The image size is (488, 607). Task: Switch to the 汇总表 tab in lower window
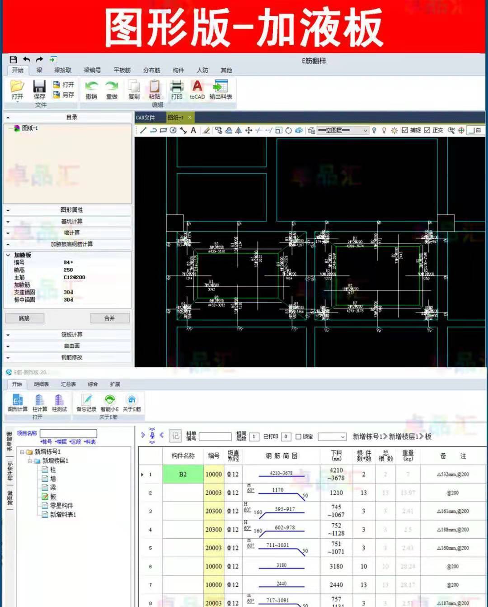[x=68, y=384]
